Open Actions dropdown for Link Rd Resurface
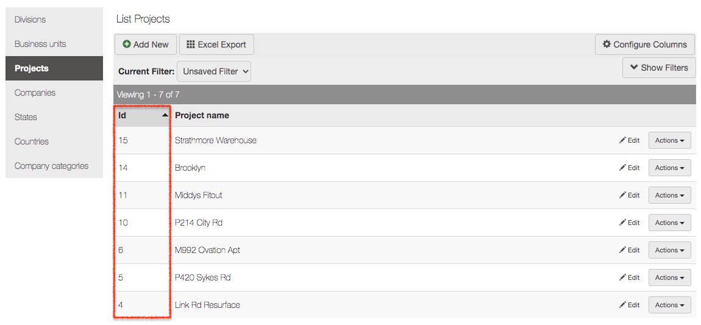 pyautogui.click(x=669, y=305)
